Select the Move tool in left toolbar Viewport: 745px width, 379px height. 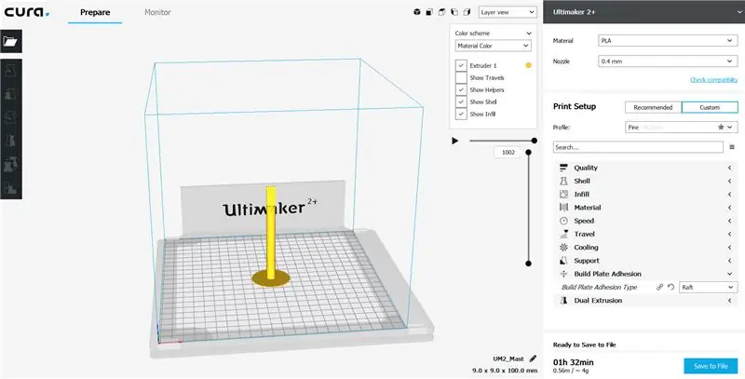click(x=10, y=72)
